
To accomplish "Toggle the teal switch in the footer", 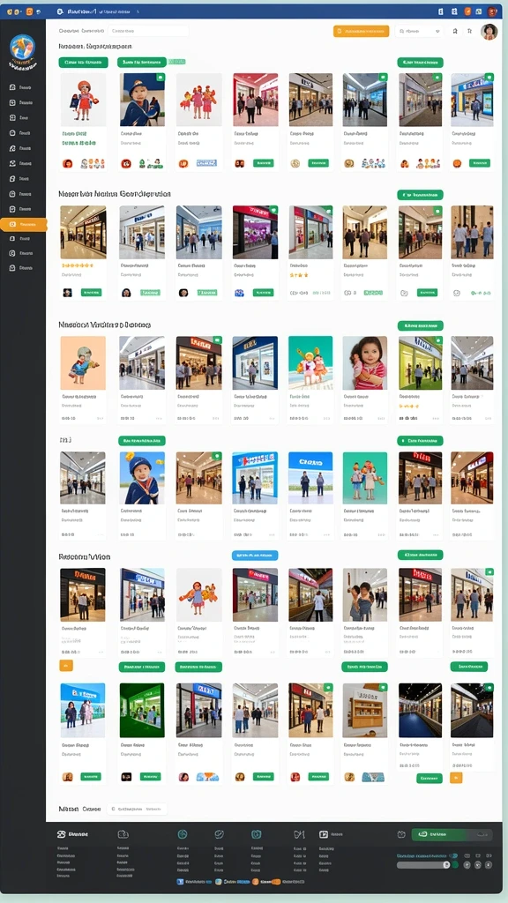I will (x=454, y=855).
